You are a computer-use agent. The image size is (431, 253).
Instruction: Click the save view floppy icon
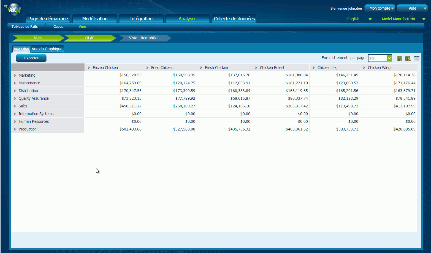399,58
